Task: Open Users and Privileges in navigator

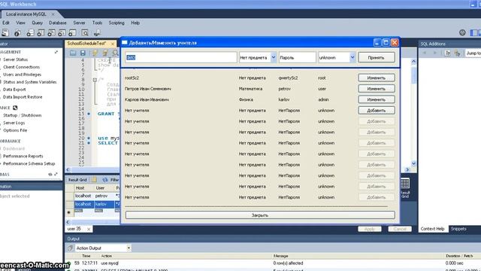Action: [x=22, y=75]
